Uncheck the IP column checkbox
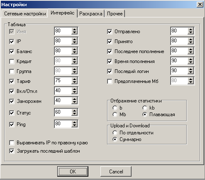This screenshot has width=205, height=180. click(x=12, y=41)
